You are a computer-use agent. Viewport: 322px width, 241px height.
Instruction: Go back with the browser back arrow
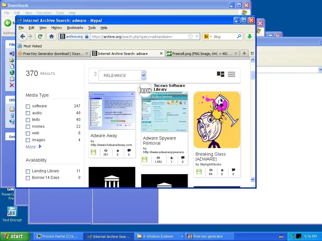coord(23,36)
